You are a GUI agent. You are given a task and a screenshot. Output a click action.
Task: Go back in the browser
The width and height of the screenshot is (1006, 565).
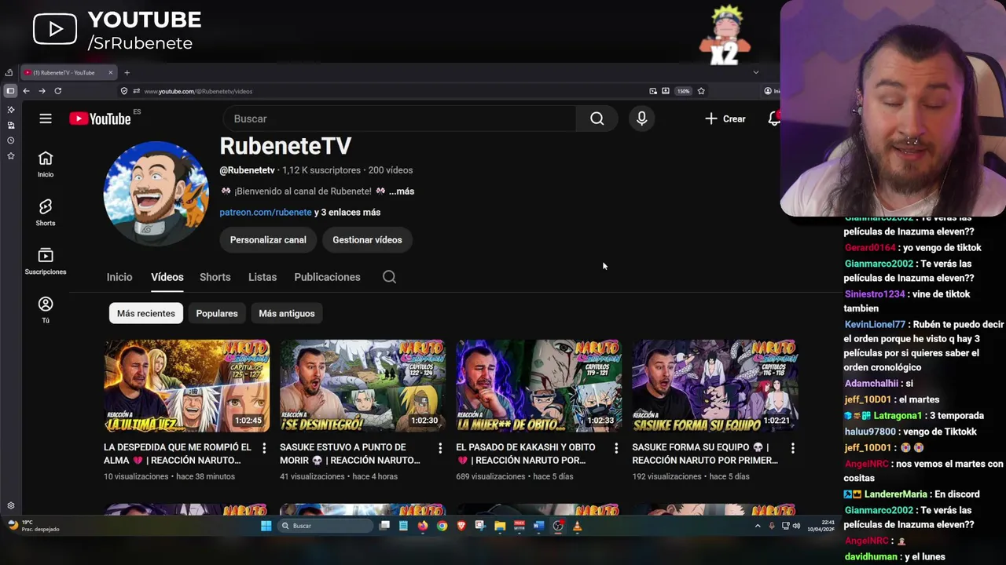(x=26, y=91)
